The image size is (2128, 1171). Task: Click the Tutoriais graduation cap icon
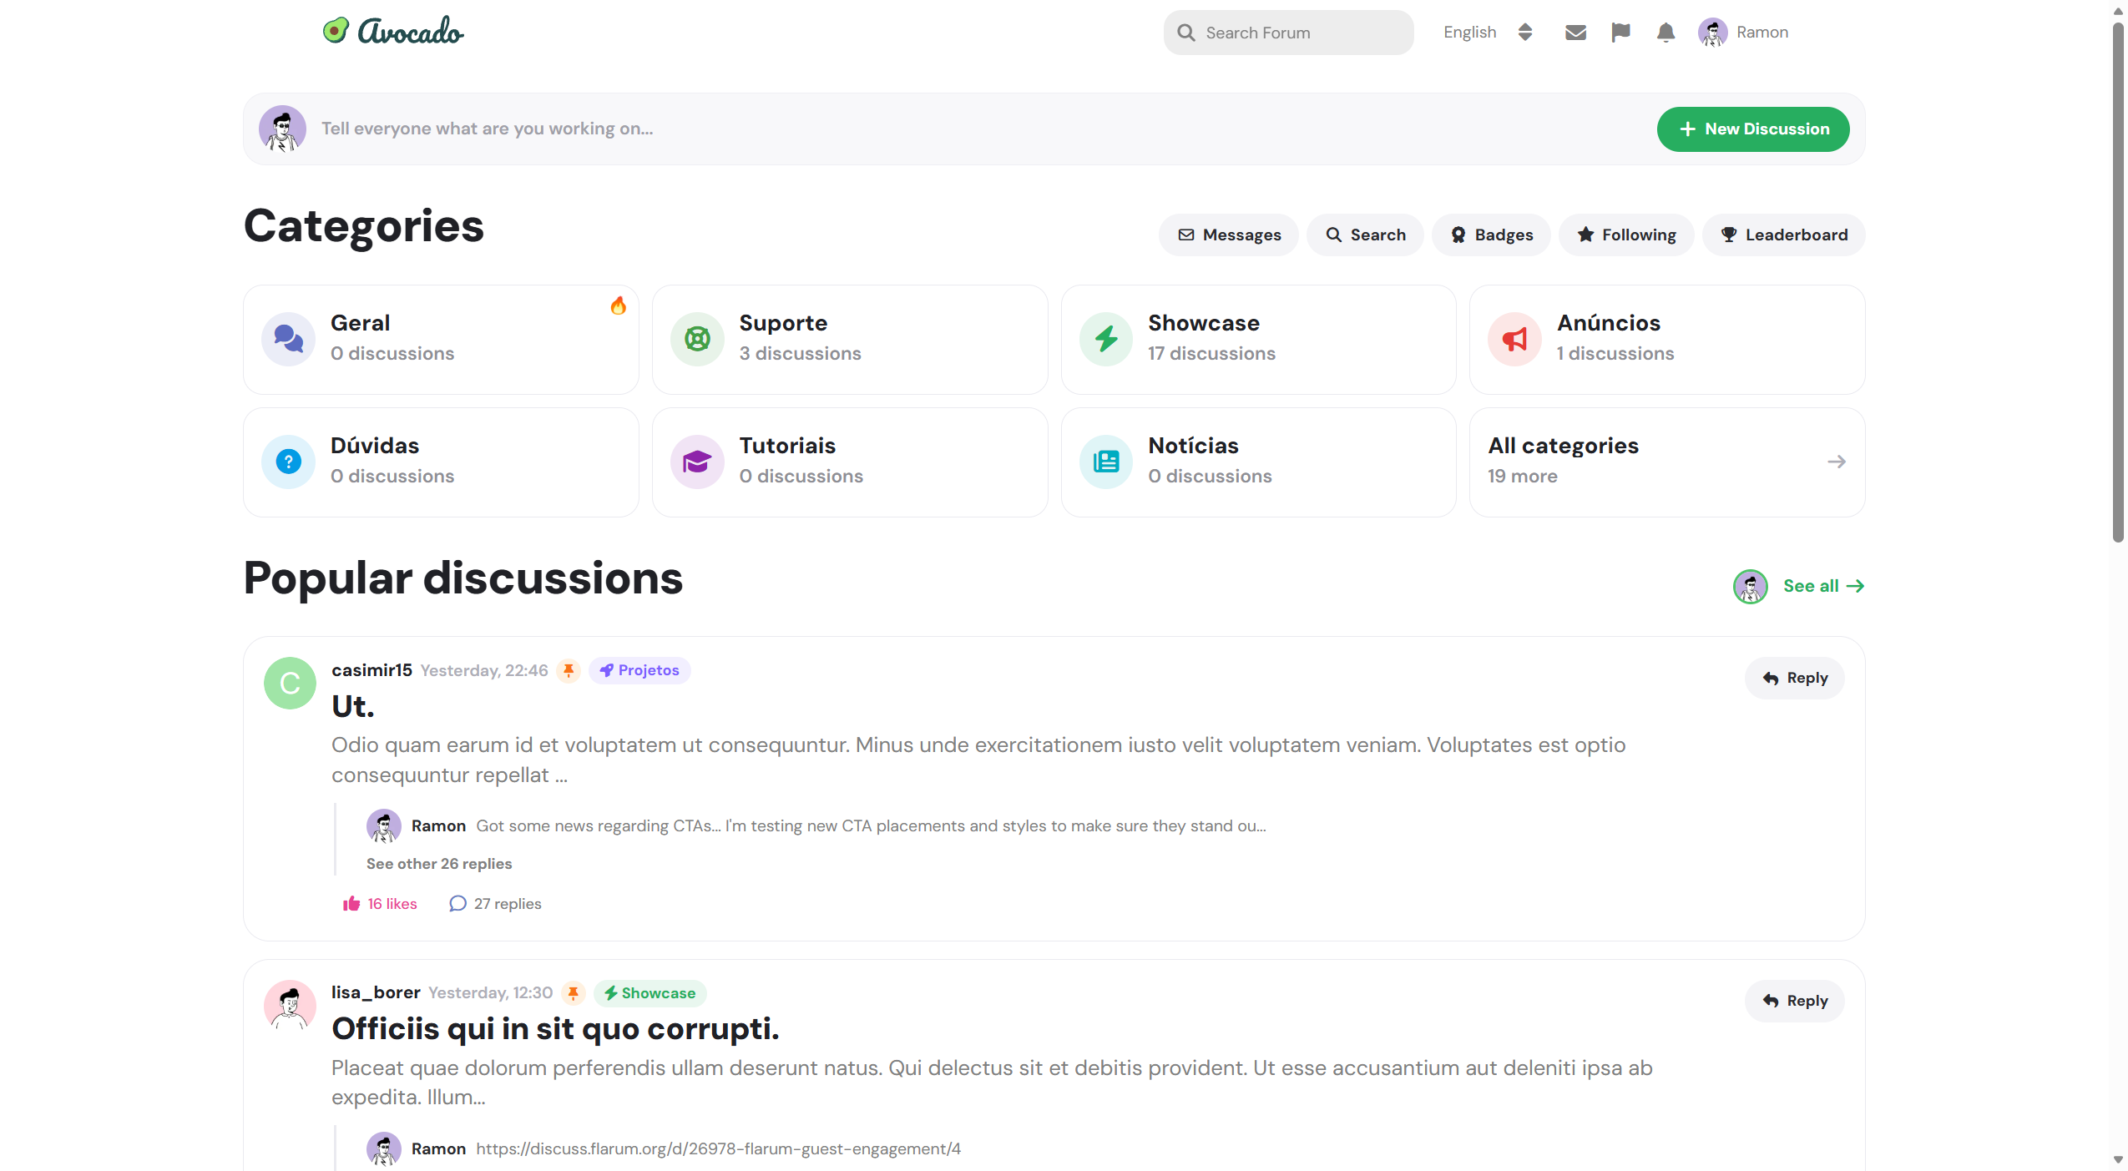coord(697,462)
